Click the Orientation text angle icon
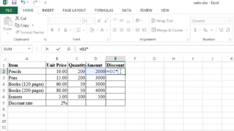The height and width of the screenshot is (131, 234). (137, 20)
